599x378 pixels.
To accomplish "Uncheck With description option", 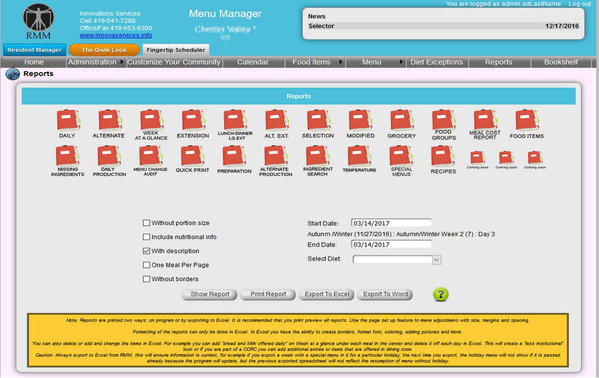I will [x=146, y=250].
